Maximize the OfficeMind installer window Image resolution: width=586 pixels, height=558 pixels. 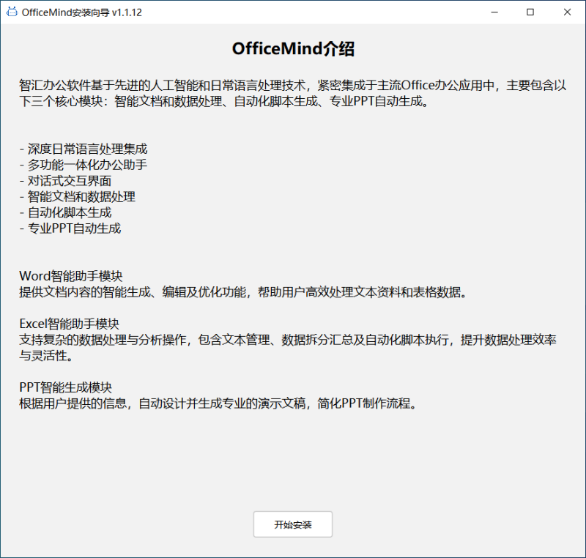(530, 12)
